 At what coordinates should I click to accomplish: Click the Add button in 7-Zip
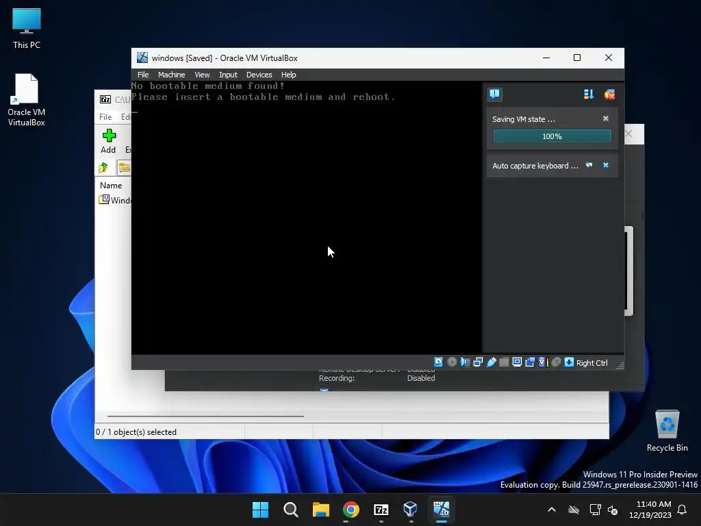click(108, 141)
